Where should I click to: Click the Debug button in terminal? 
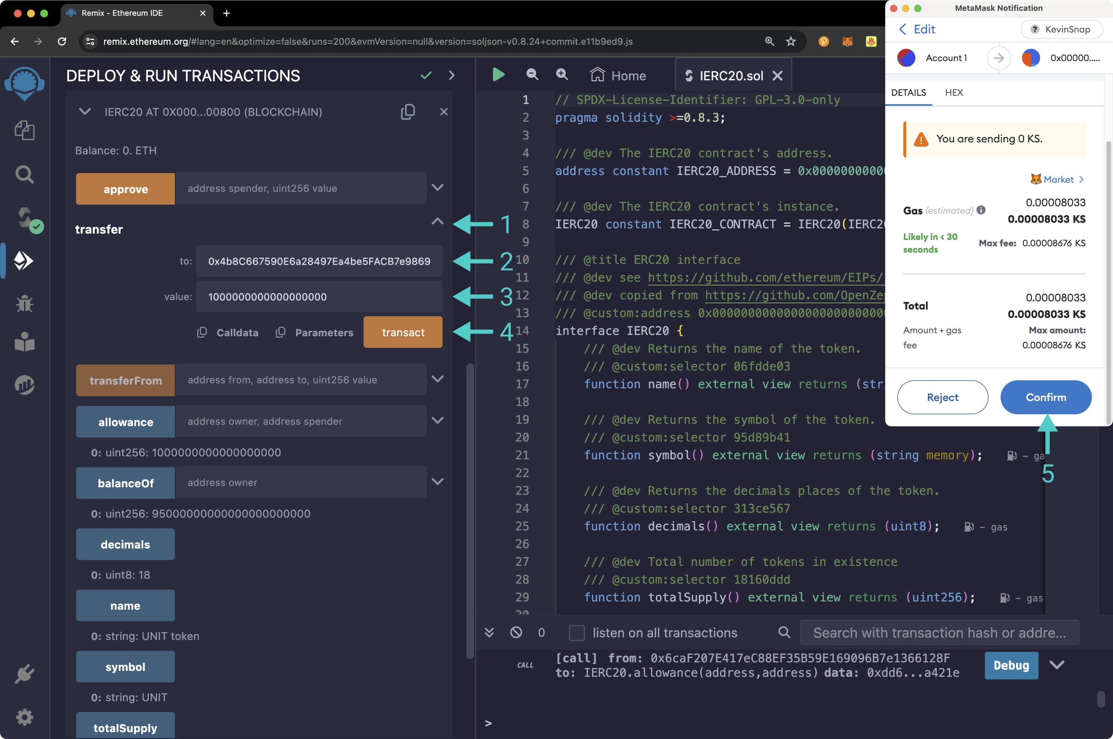click(x=1011, y=665)
